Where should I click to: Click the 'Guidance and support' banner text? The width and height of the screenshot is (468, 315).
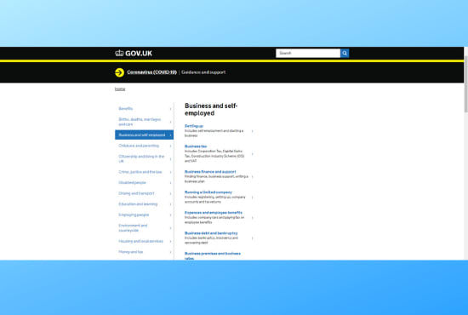tap(203, 72)
